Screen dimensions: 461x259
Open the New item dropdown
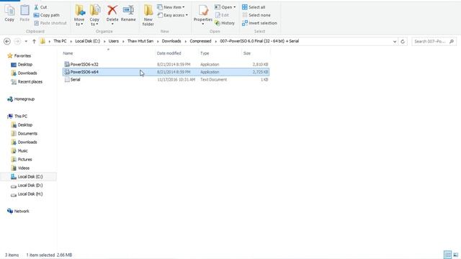171,7
